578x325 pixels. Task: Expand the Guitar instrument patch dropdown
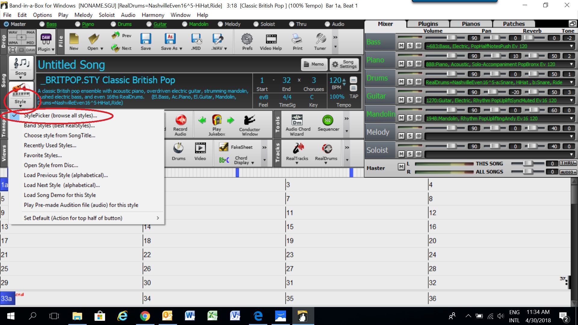(x=571, y=100)
